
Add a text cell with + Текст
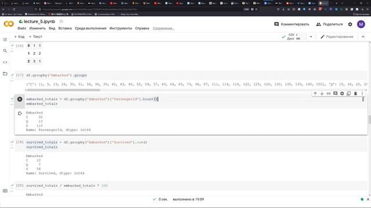pyautogui.click(x=35, y=36)
